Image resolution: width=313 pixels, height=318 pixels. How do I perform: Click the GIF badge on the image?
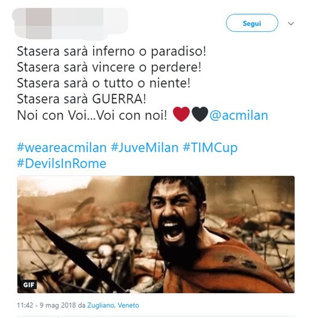[x=29, y=284]
